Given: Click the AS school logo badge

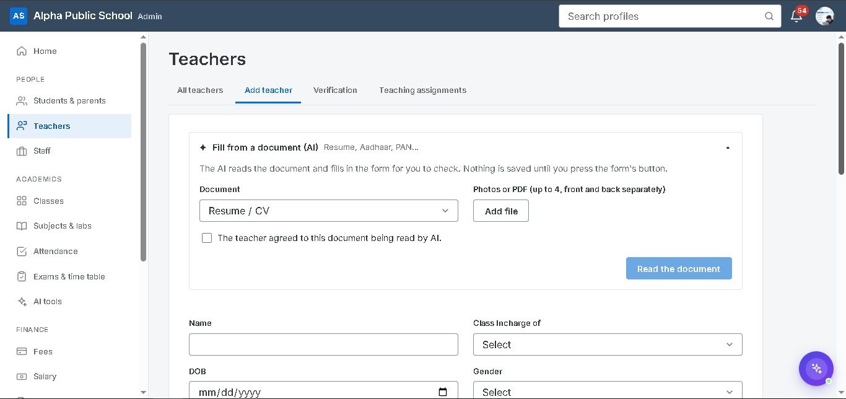Looking at the screenshot, I should pyautogui.click(x=19, y=15).
